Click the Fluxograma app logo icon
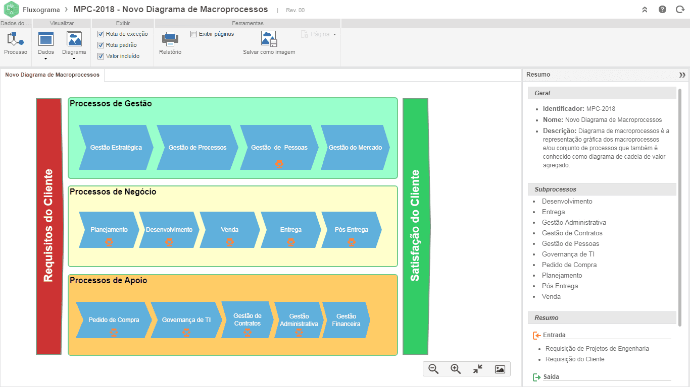This screenshot has width=690, height=387. pos(11,10)
